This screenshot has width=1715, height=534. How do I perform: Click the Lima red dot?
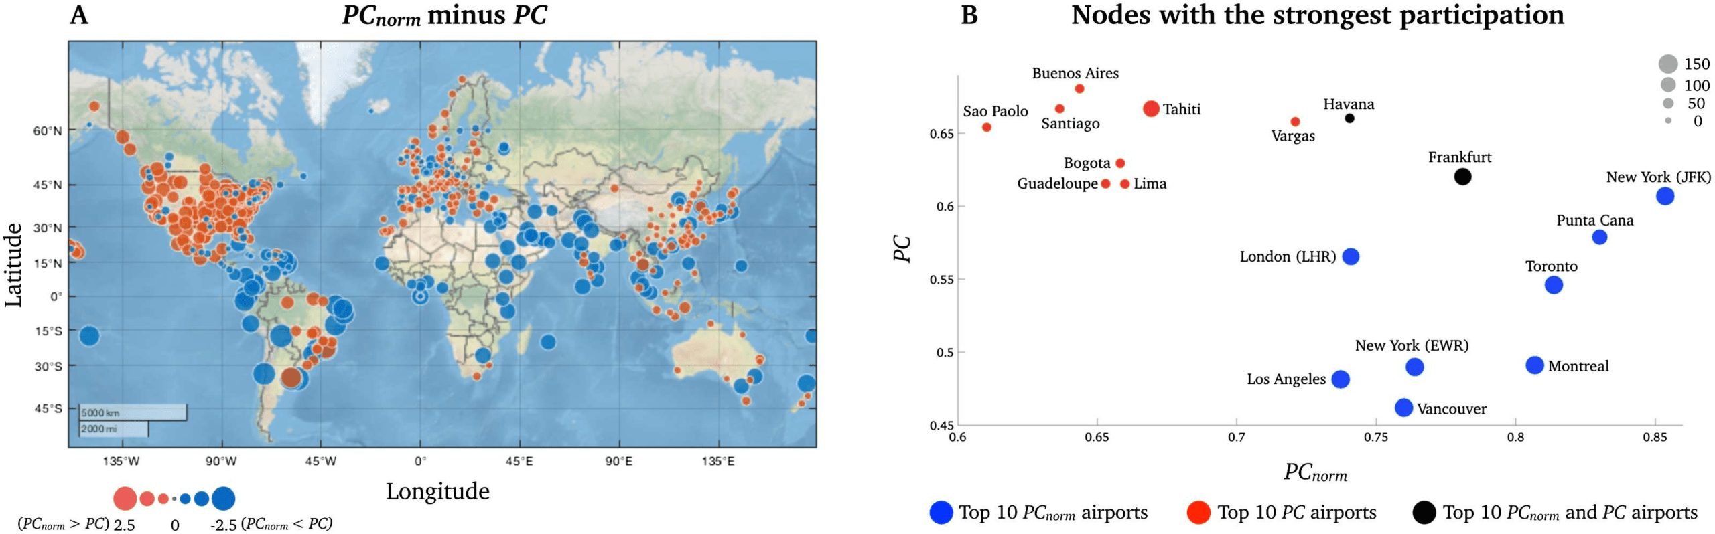coord(1124,183)
